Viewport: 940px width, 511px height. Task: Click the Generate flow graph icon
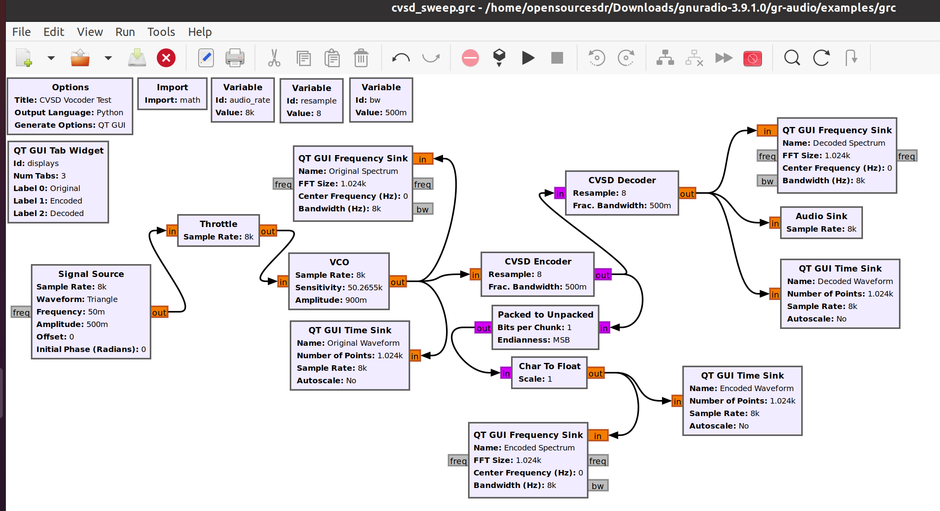click(499, 58)
